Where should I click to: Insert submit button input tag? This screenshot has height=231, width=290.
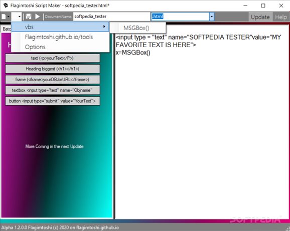53,101
